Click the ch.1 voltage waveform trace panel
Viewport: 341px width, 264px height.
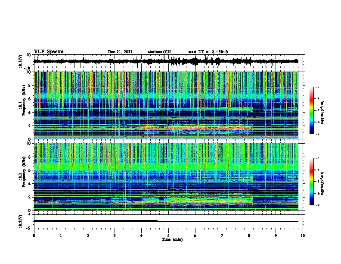168,61
